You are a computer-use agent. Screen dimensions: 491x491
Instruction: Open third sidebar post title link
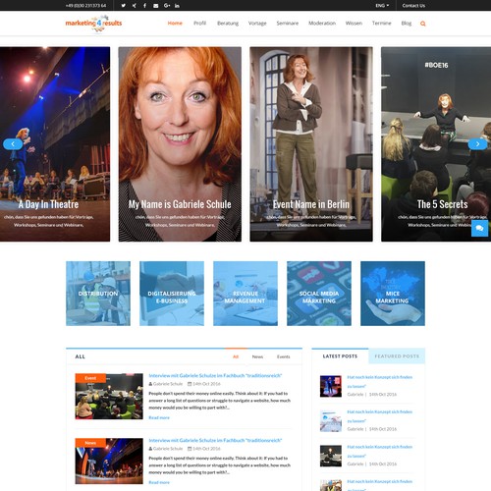(x=380, y=451)
